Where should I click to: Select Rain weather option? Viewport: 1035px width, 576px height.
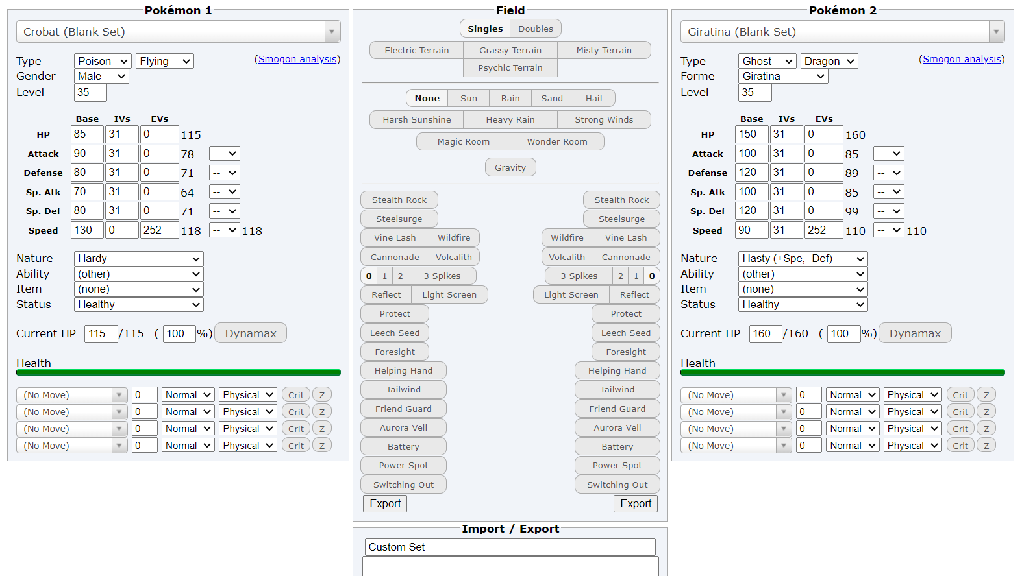[510, 98]
